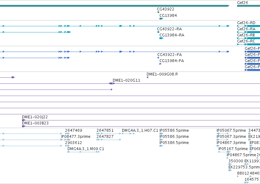Click the glyph under the 350300 label

click(x=230, y=164)
